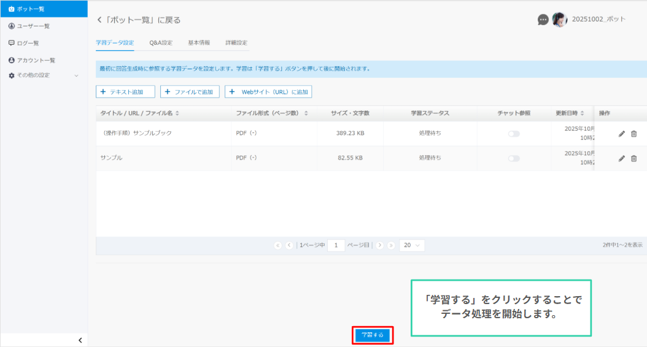Click the ファイルで追加 button
647x347 pixels.
(x=190, y=92)
